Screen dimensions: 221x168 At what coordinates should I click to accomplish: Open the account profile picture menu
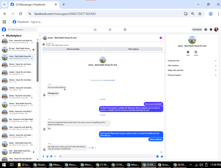click(x=216, y=30)
